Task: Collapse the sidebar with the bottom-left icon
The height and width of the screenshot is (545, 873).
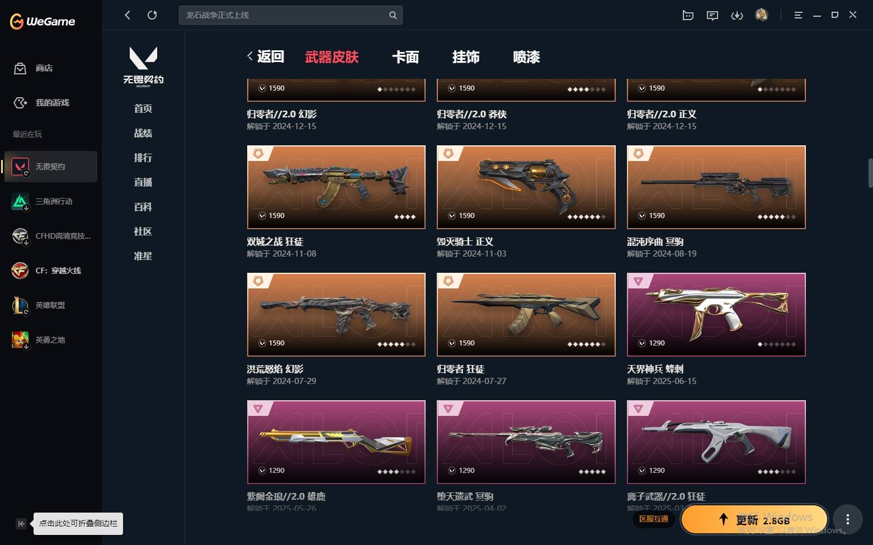Action: pyautogui.click(x=21, y=524)
